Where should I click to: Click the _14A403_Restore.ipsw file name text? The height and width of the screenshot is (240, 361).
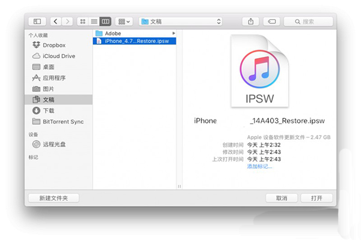(x=287, y=121)
